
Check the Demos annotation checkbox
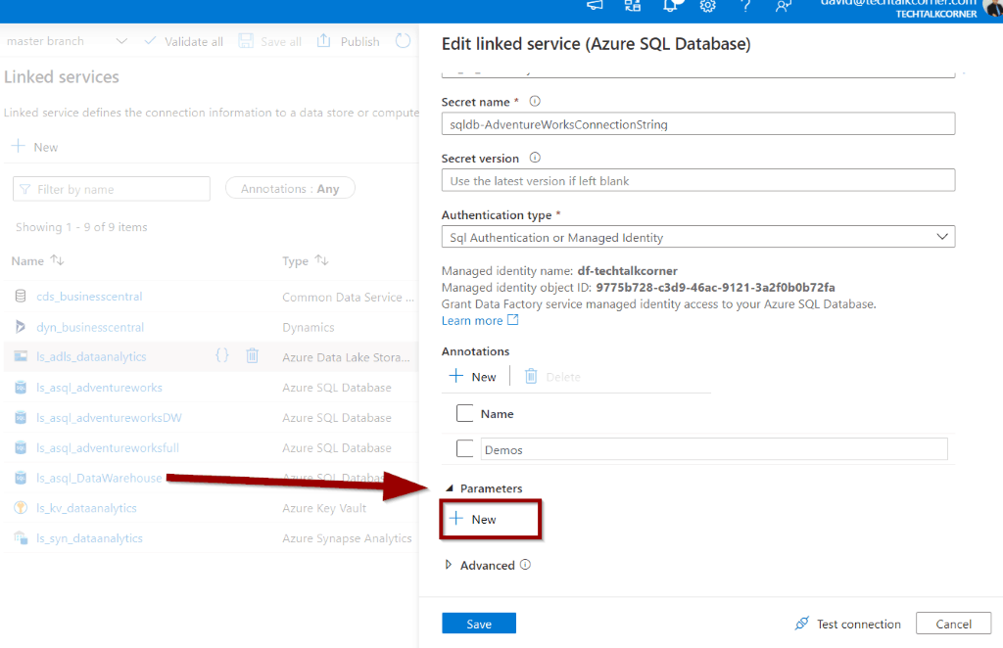[465, 448]
